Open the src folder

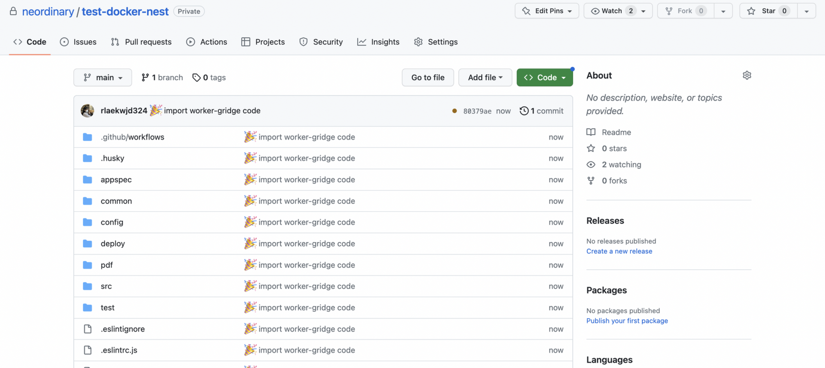click(106, 286)
